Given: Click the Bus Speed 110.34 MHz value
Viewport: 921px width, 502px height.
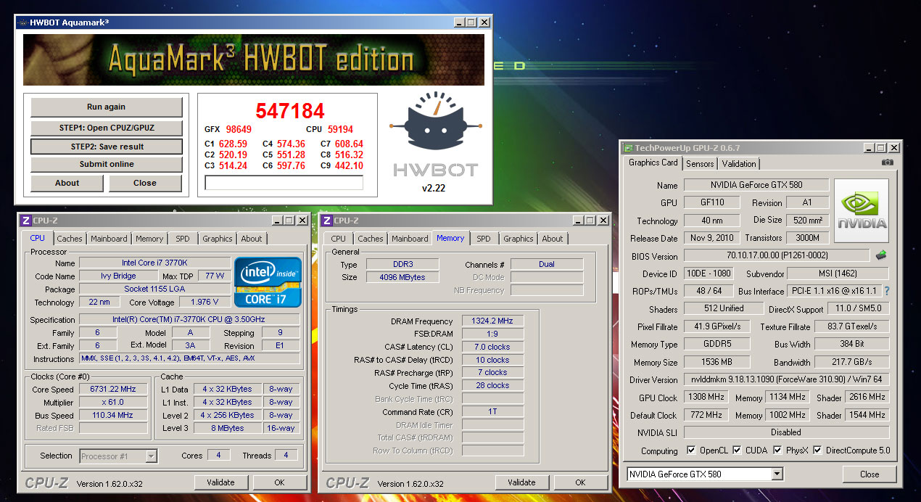Looking at the screenshot, I should coord(112,416).
